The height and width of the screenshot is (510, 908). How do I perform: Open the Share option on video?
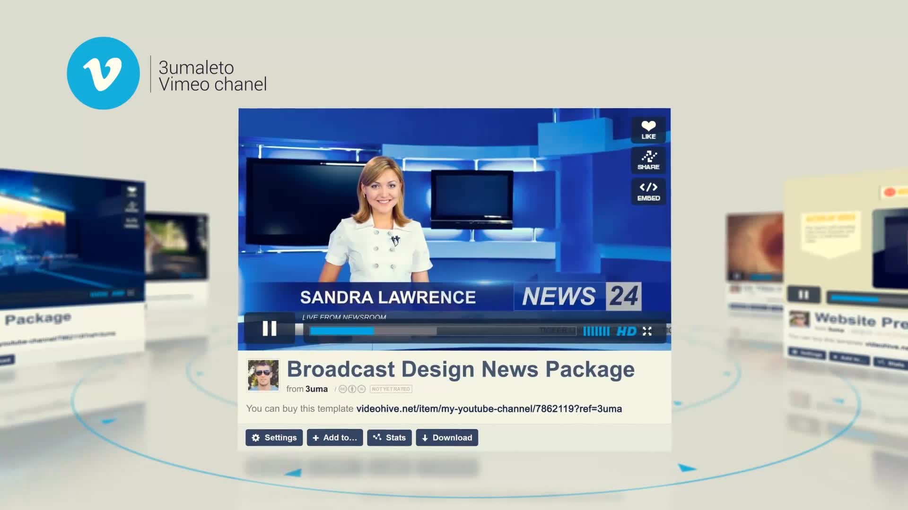(x=648, y=161)
